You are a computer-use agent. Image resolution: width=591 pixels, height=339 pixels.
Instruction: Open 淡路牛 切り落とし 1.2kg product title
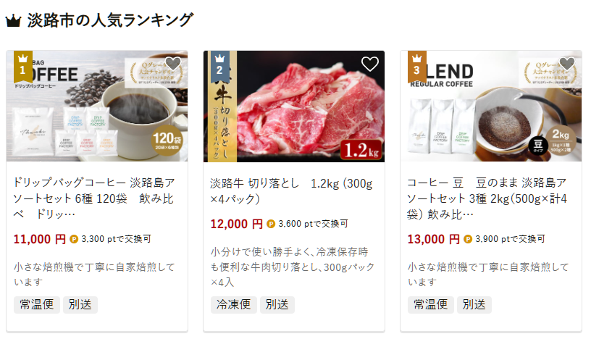click(291, 191)
